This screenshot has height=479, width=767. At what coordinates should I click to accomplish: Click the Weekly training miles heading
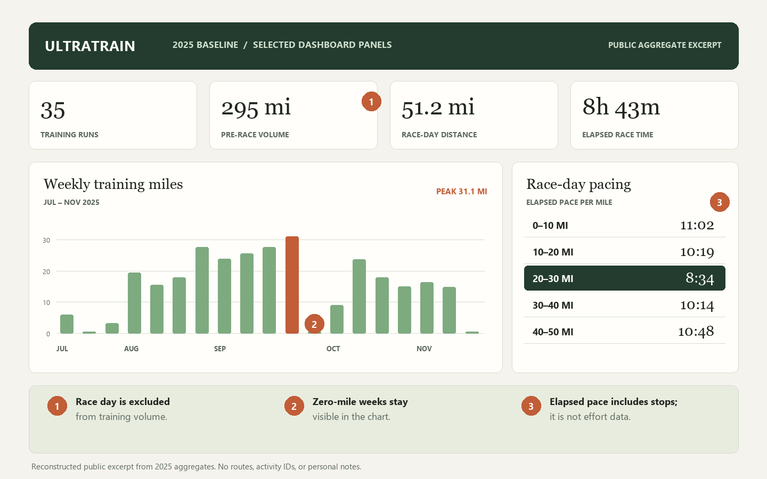click(113, 184)
